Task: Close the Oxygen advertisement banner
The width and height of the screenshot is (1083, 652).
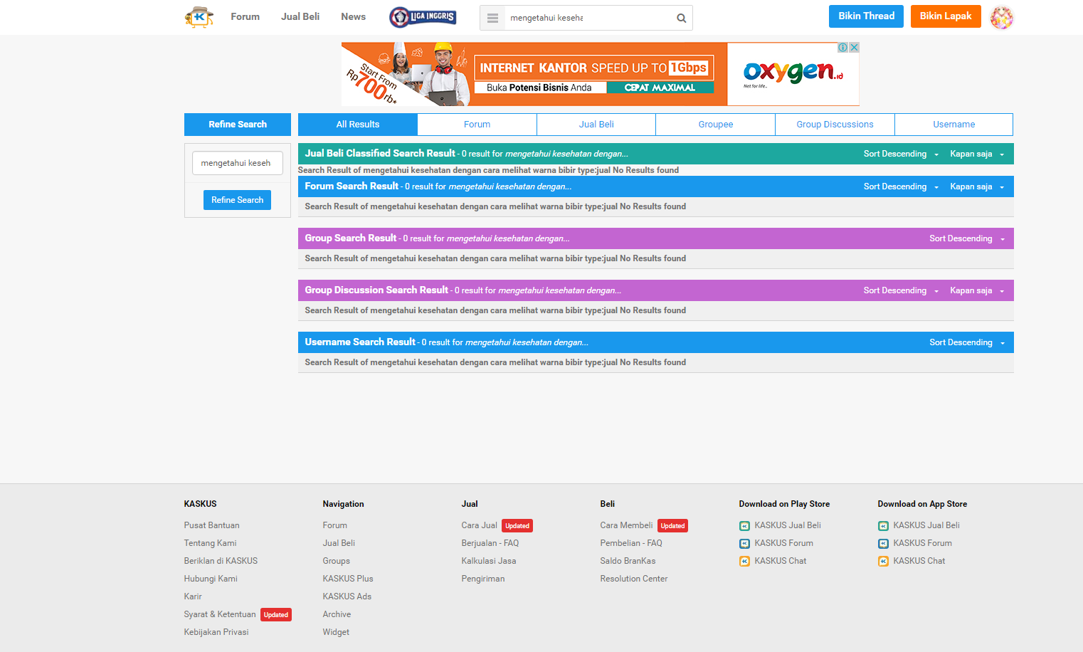Action: [x=854, y=47]
